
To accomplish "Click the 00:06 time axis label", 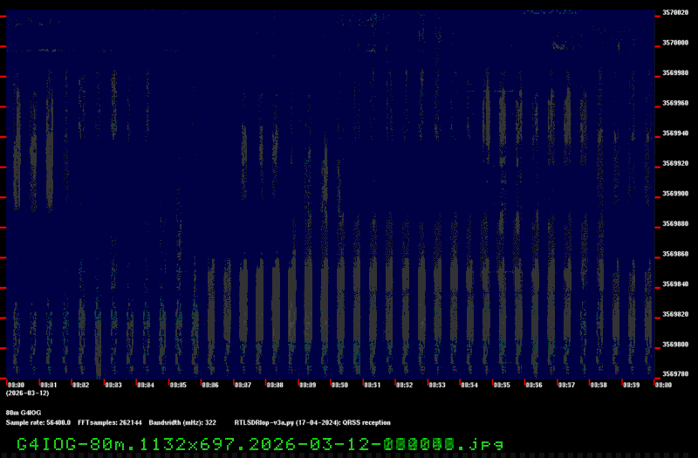I will click(210, 385).
